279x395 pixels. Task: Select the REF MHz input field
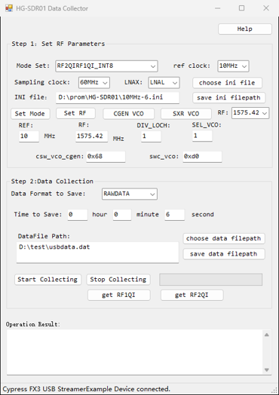point(29,136)
